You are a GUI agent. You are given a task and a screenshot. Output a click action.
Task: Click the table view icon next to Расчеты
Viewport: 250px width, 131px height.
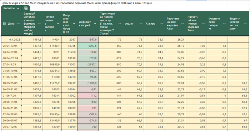[26, 9]
